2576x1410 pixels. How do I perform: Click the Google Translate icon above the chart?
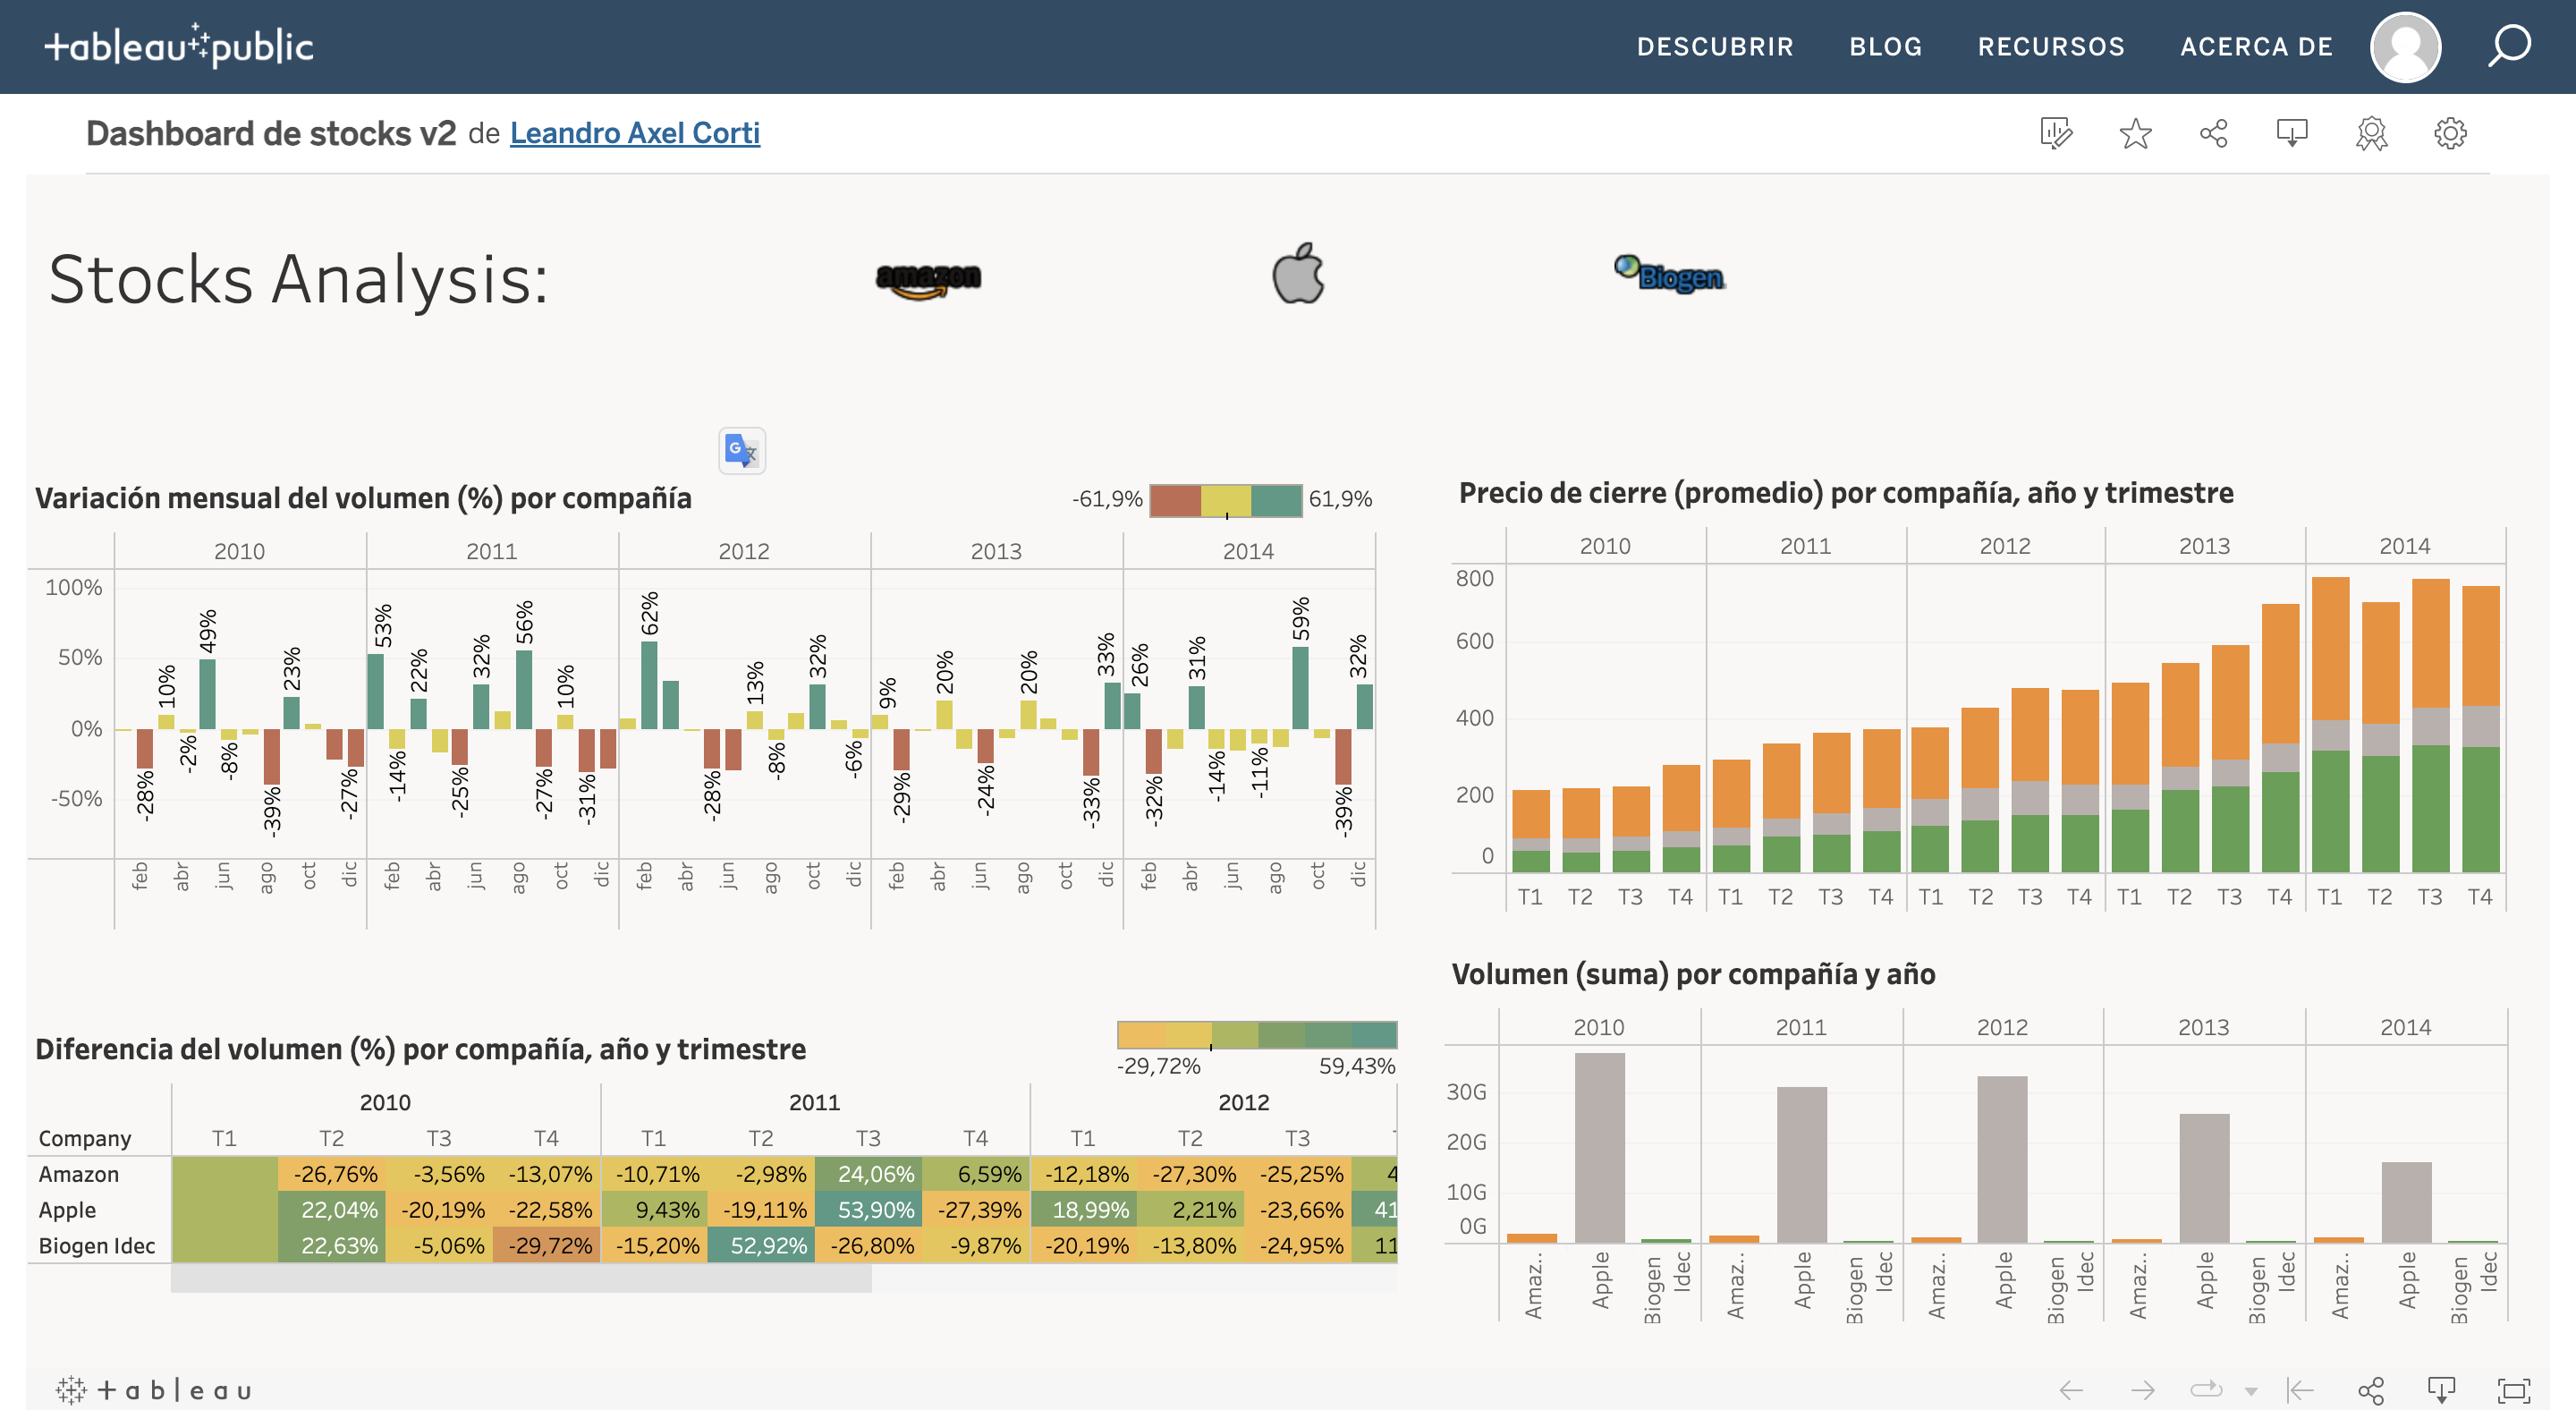(x=741, y=452)
